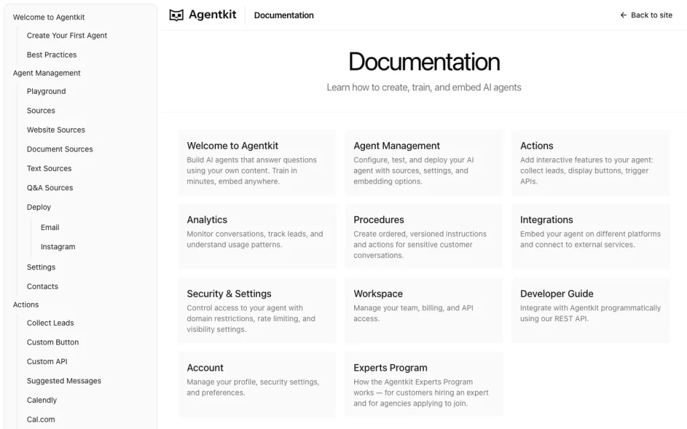Select Suggested Messages in sidebar
The image size is (687, 429).
pyautogui.click(x=64, y=381)
